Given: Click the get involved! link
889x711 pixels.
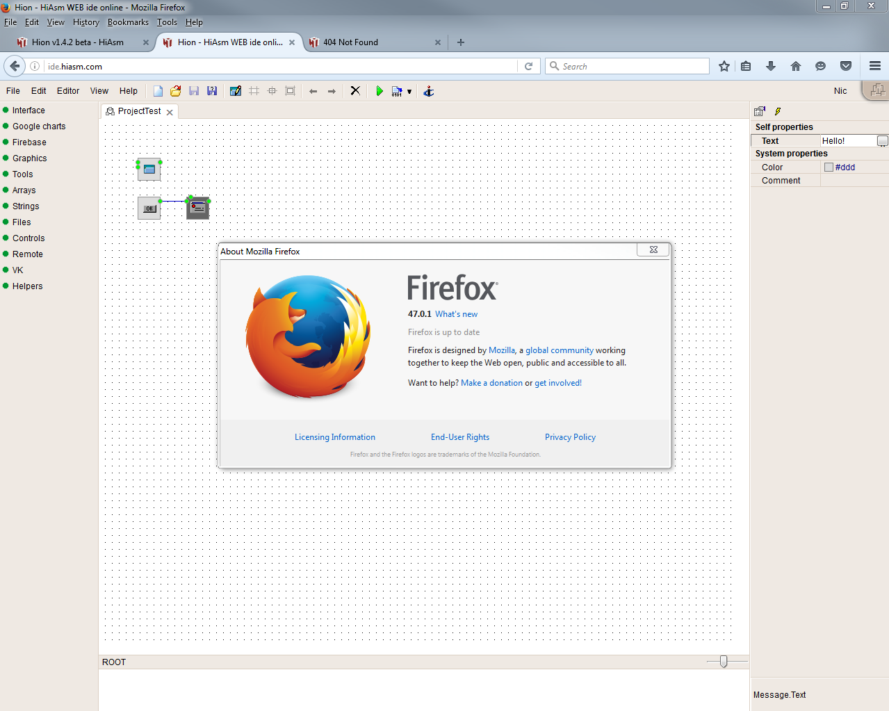Looking at the screenshot, I should click(x=558, y=383).
